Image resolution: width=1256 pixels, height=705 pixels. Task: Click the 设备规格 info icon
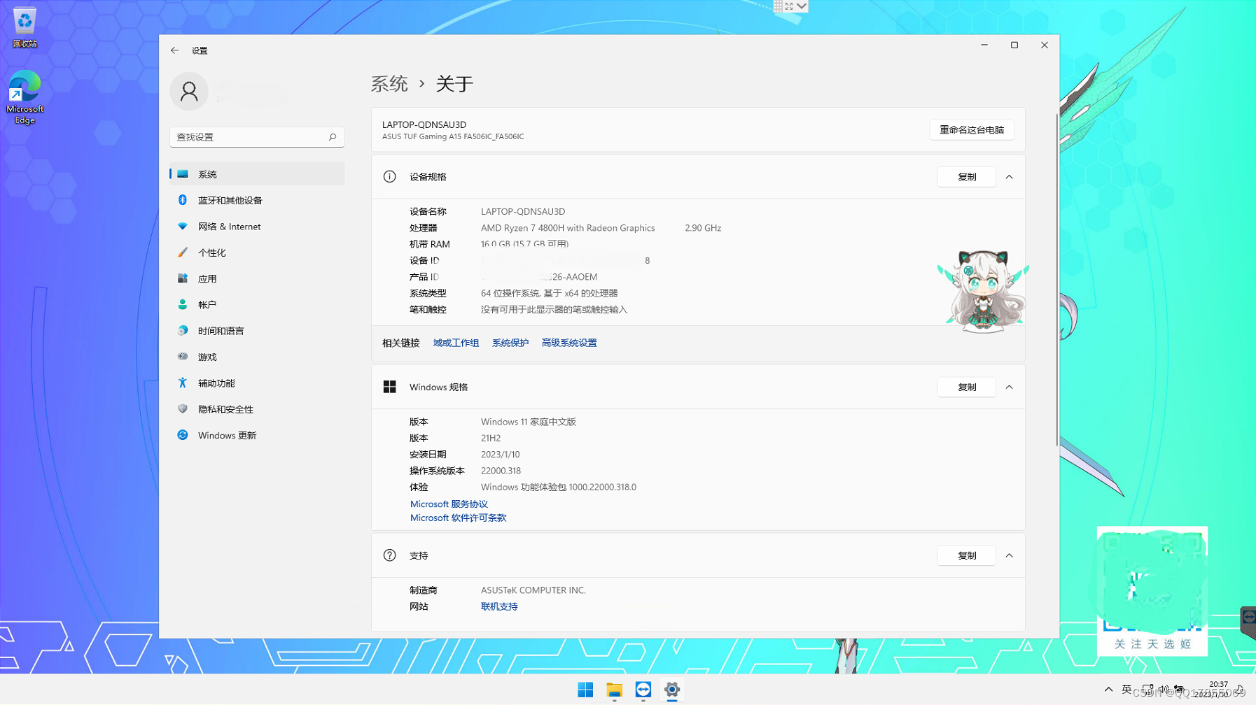[x=390, y=177]
